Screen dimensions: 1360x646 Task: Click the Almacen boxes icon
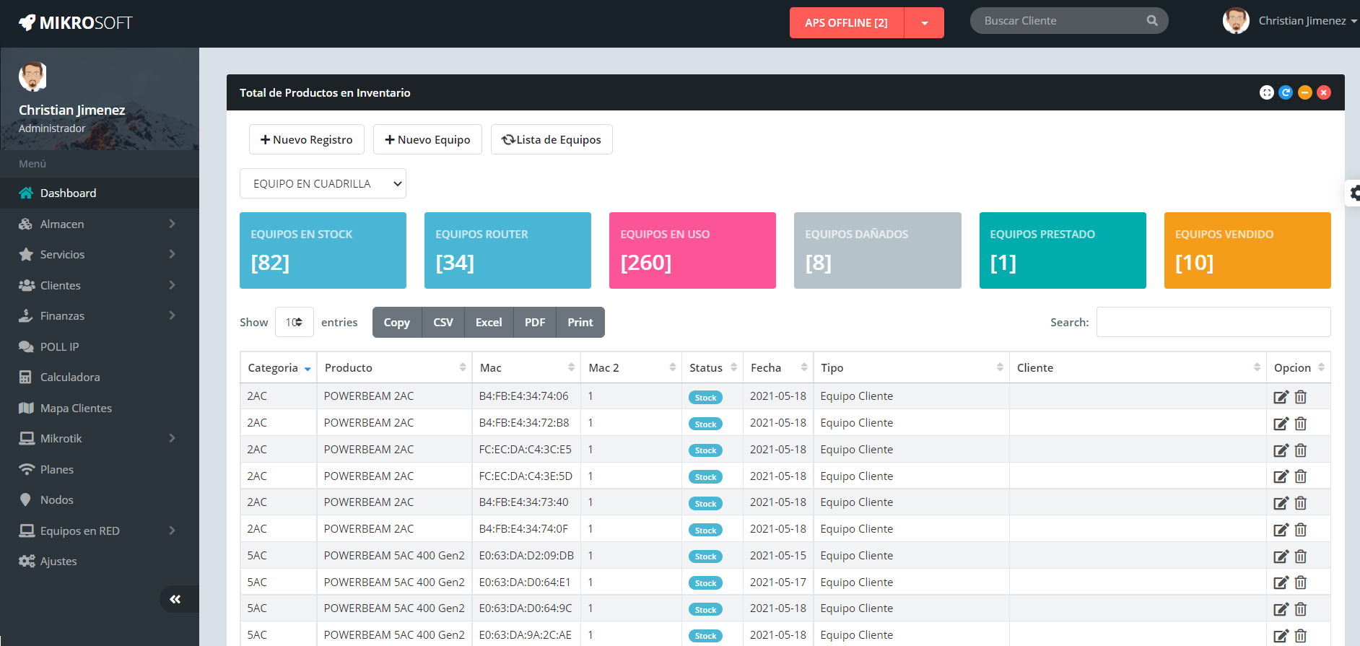(x=26, y=224)
